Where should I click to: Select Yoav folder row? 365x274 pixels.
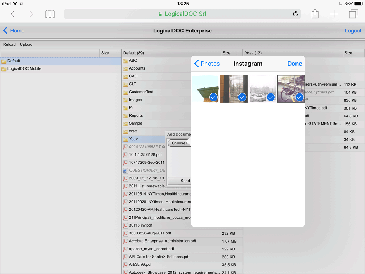tap(144, 139)
